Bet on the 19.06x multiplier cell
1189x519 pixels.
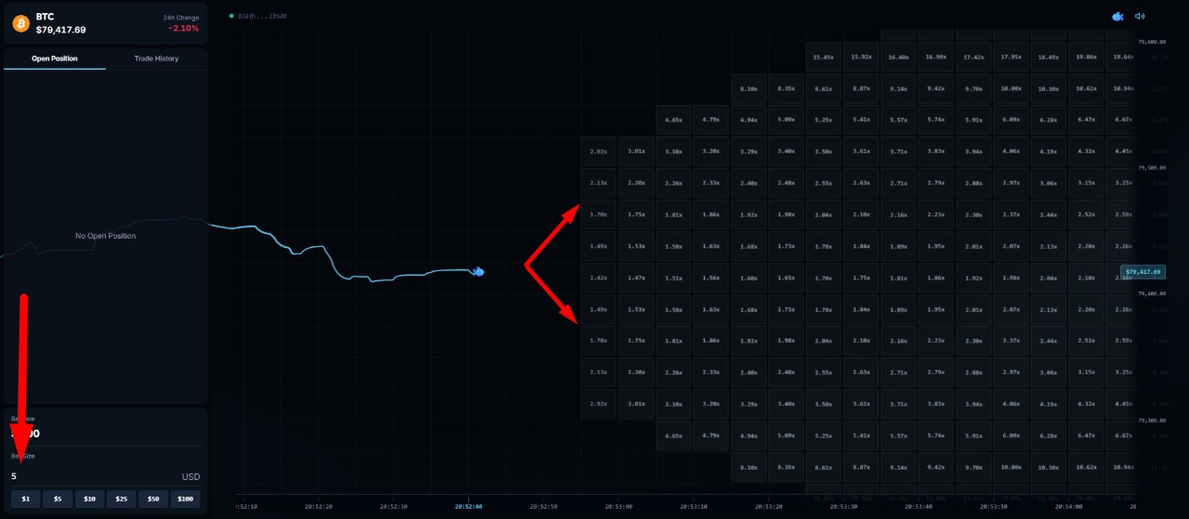click(x=1085, y=58)
